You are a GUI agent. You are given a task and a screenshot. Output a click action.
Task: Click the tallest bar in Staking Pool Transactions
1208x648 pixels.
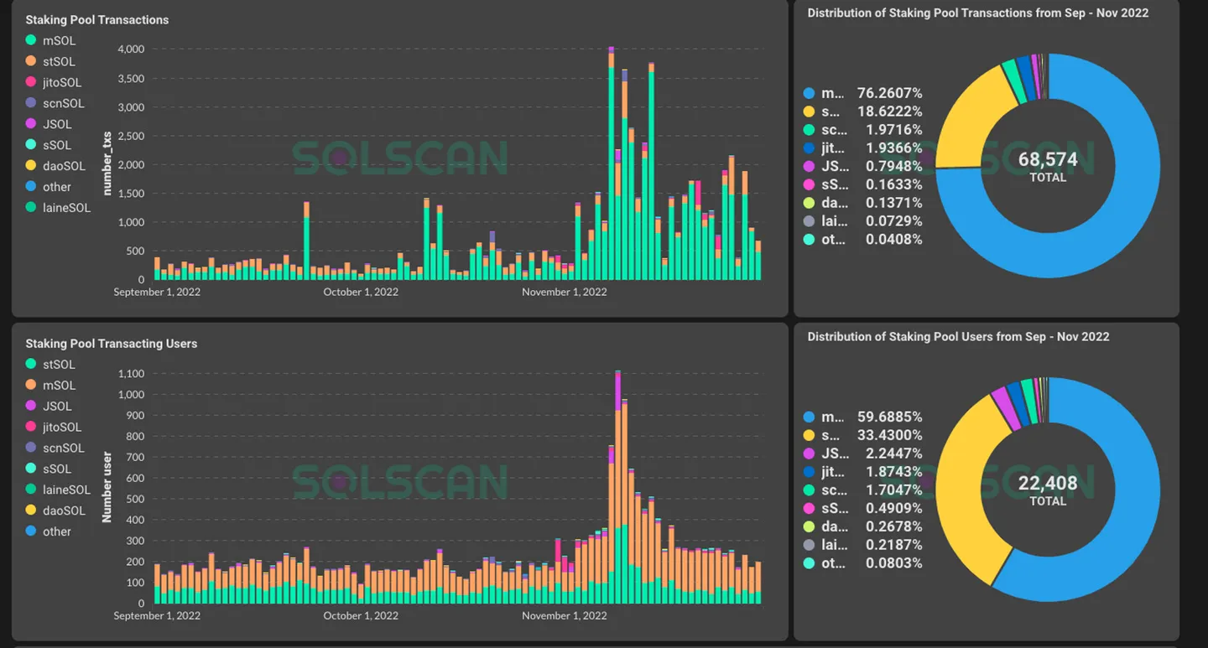pos(611,163)
